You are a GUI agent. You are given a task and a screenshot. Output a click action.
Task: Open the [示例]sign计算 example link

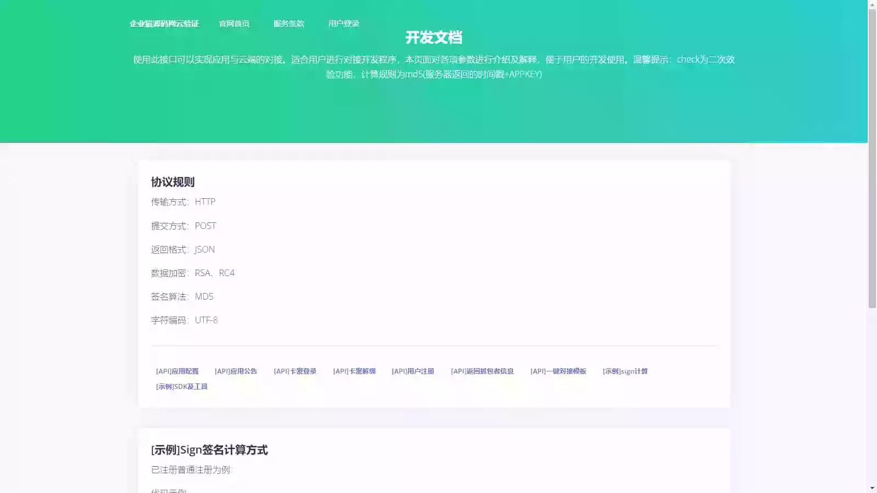pos(625,371)
